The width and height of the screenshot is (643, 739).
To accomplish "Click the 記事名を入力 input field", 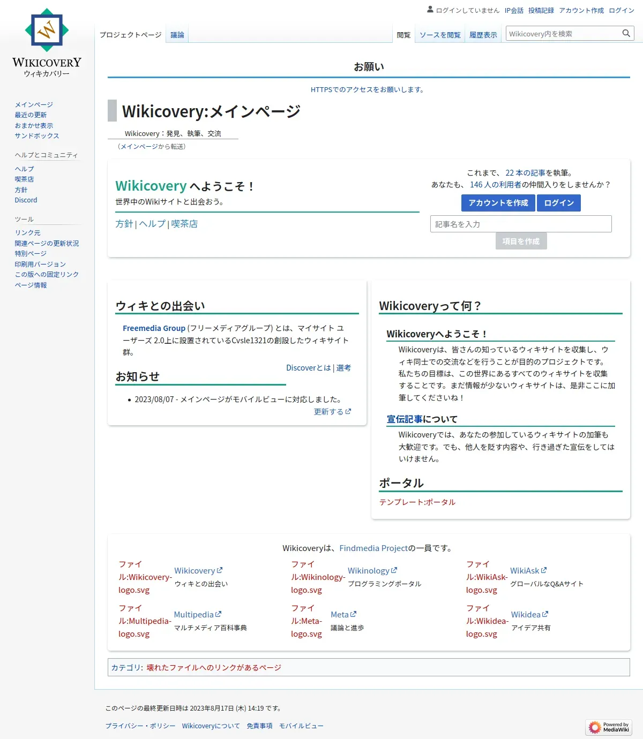I will tap(521, 224).
